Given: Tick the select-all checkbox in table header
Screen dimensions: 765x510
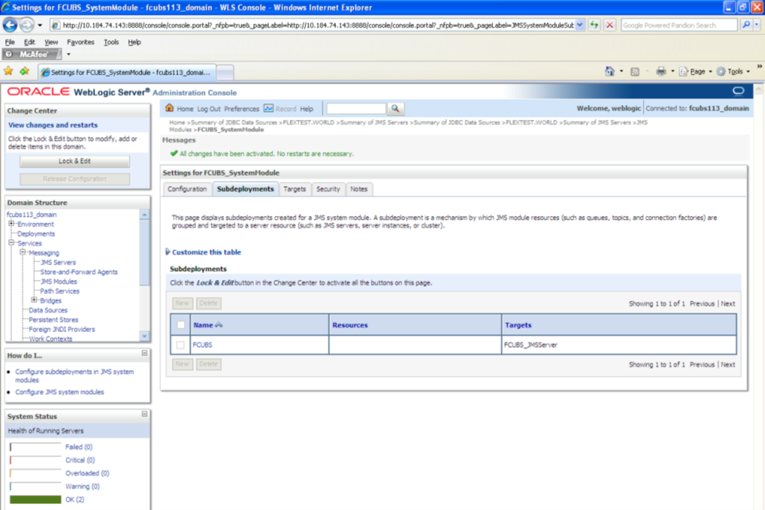Looking at the screenshot, I should (x=180, y=325).
